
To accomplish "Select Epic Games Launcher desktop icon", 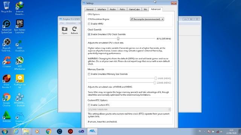I will [x=20, y=27].
